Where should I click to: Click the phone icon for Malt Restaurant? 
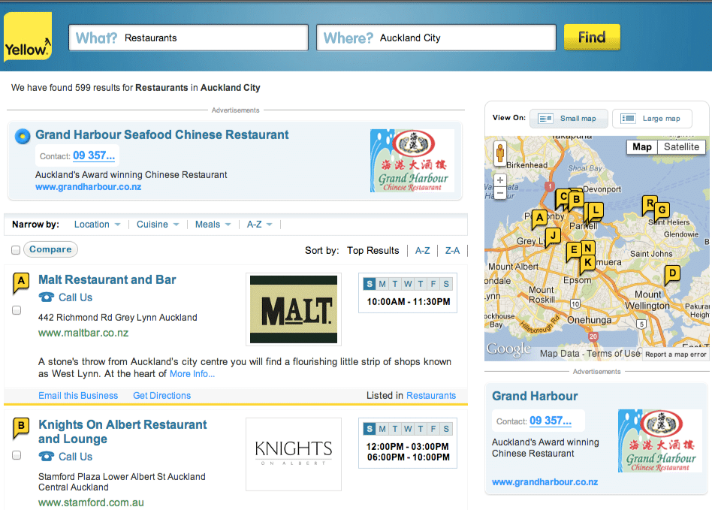tap(47, 297)
